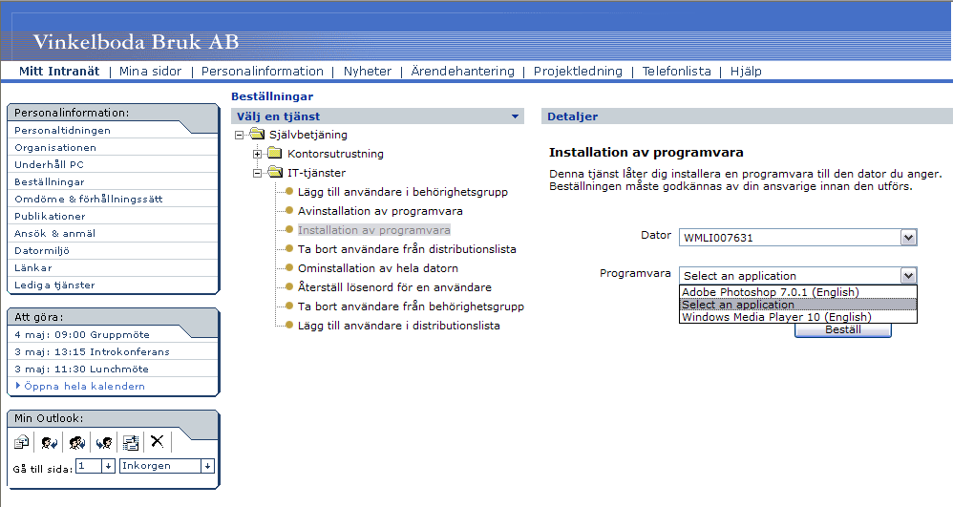Screen dimensions: 953x507
Task: Open Beställningar in the sidebar
Action: click(50, 181)
